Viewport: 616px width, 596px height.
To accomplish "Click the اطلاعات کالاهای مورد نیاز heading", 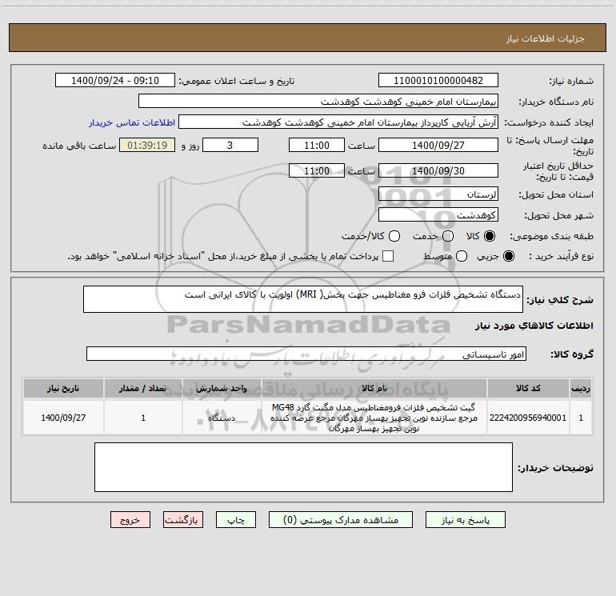I will [x=534, y=326].
